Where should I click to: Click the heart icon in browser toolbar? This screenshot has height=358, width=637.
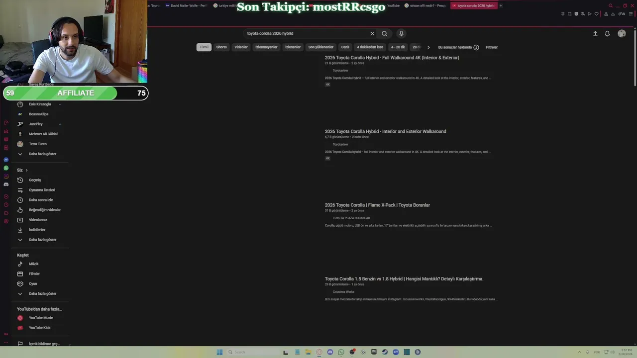pyautogui.click(x=596, y=14)
